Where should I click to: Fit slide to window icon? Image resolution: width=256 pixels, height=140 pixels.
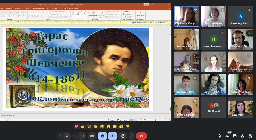click(170, 120)
